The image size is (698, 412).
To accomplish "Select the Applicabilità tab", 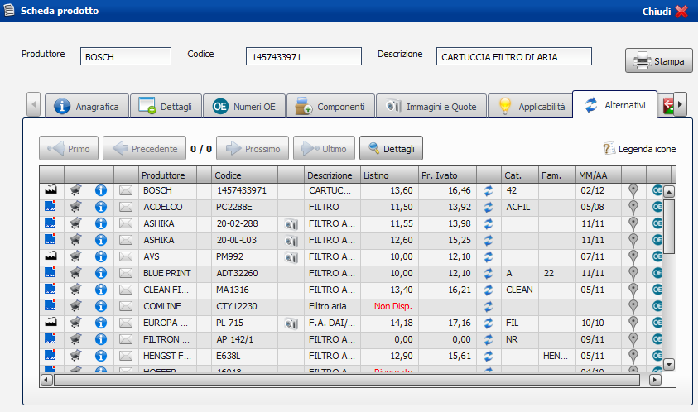I will pyautogui.click(x=531, y=107).
